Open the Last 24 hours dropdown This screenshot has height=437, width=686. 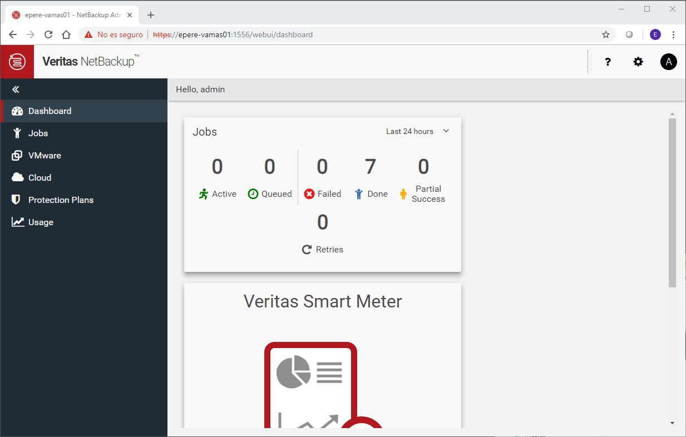(418, 131)
